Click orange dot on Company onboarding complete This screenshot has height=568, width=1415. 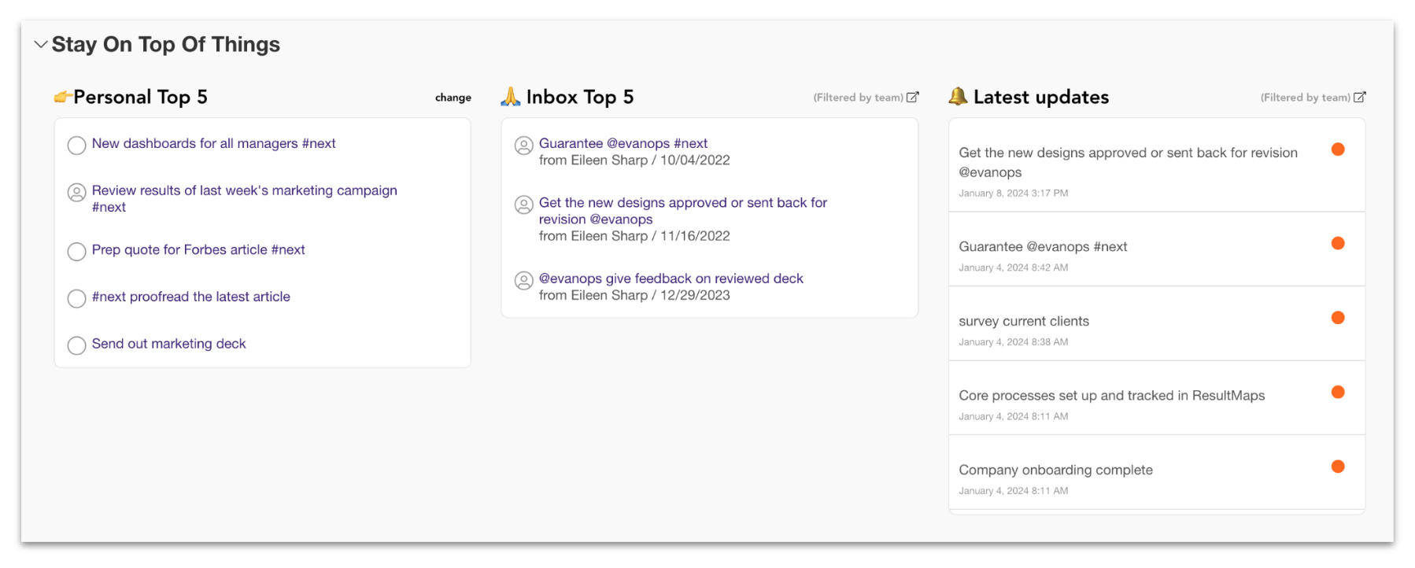1337,467
